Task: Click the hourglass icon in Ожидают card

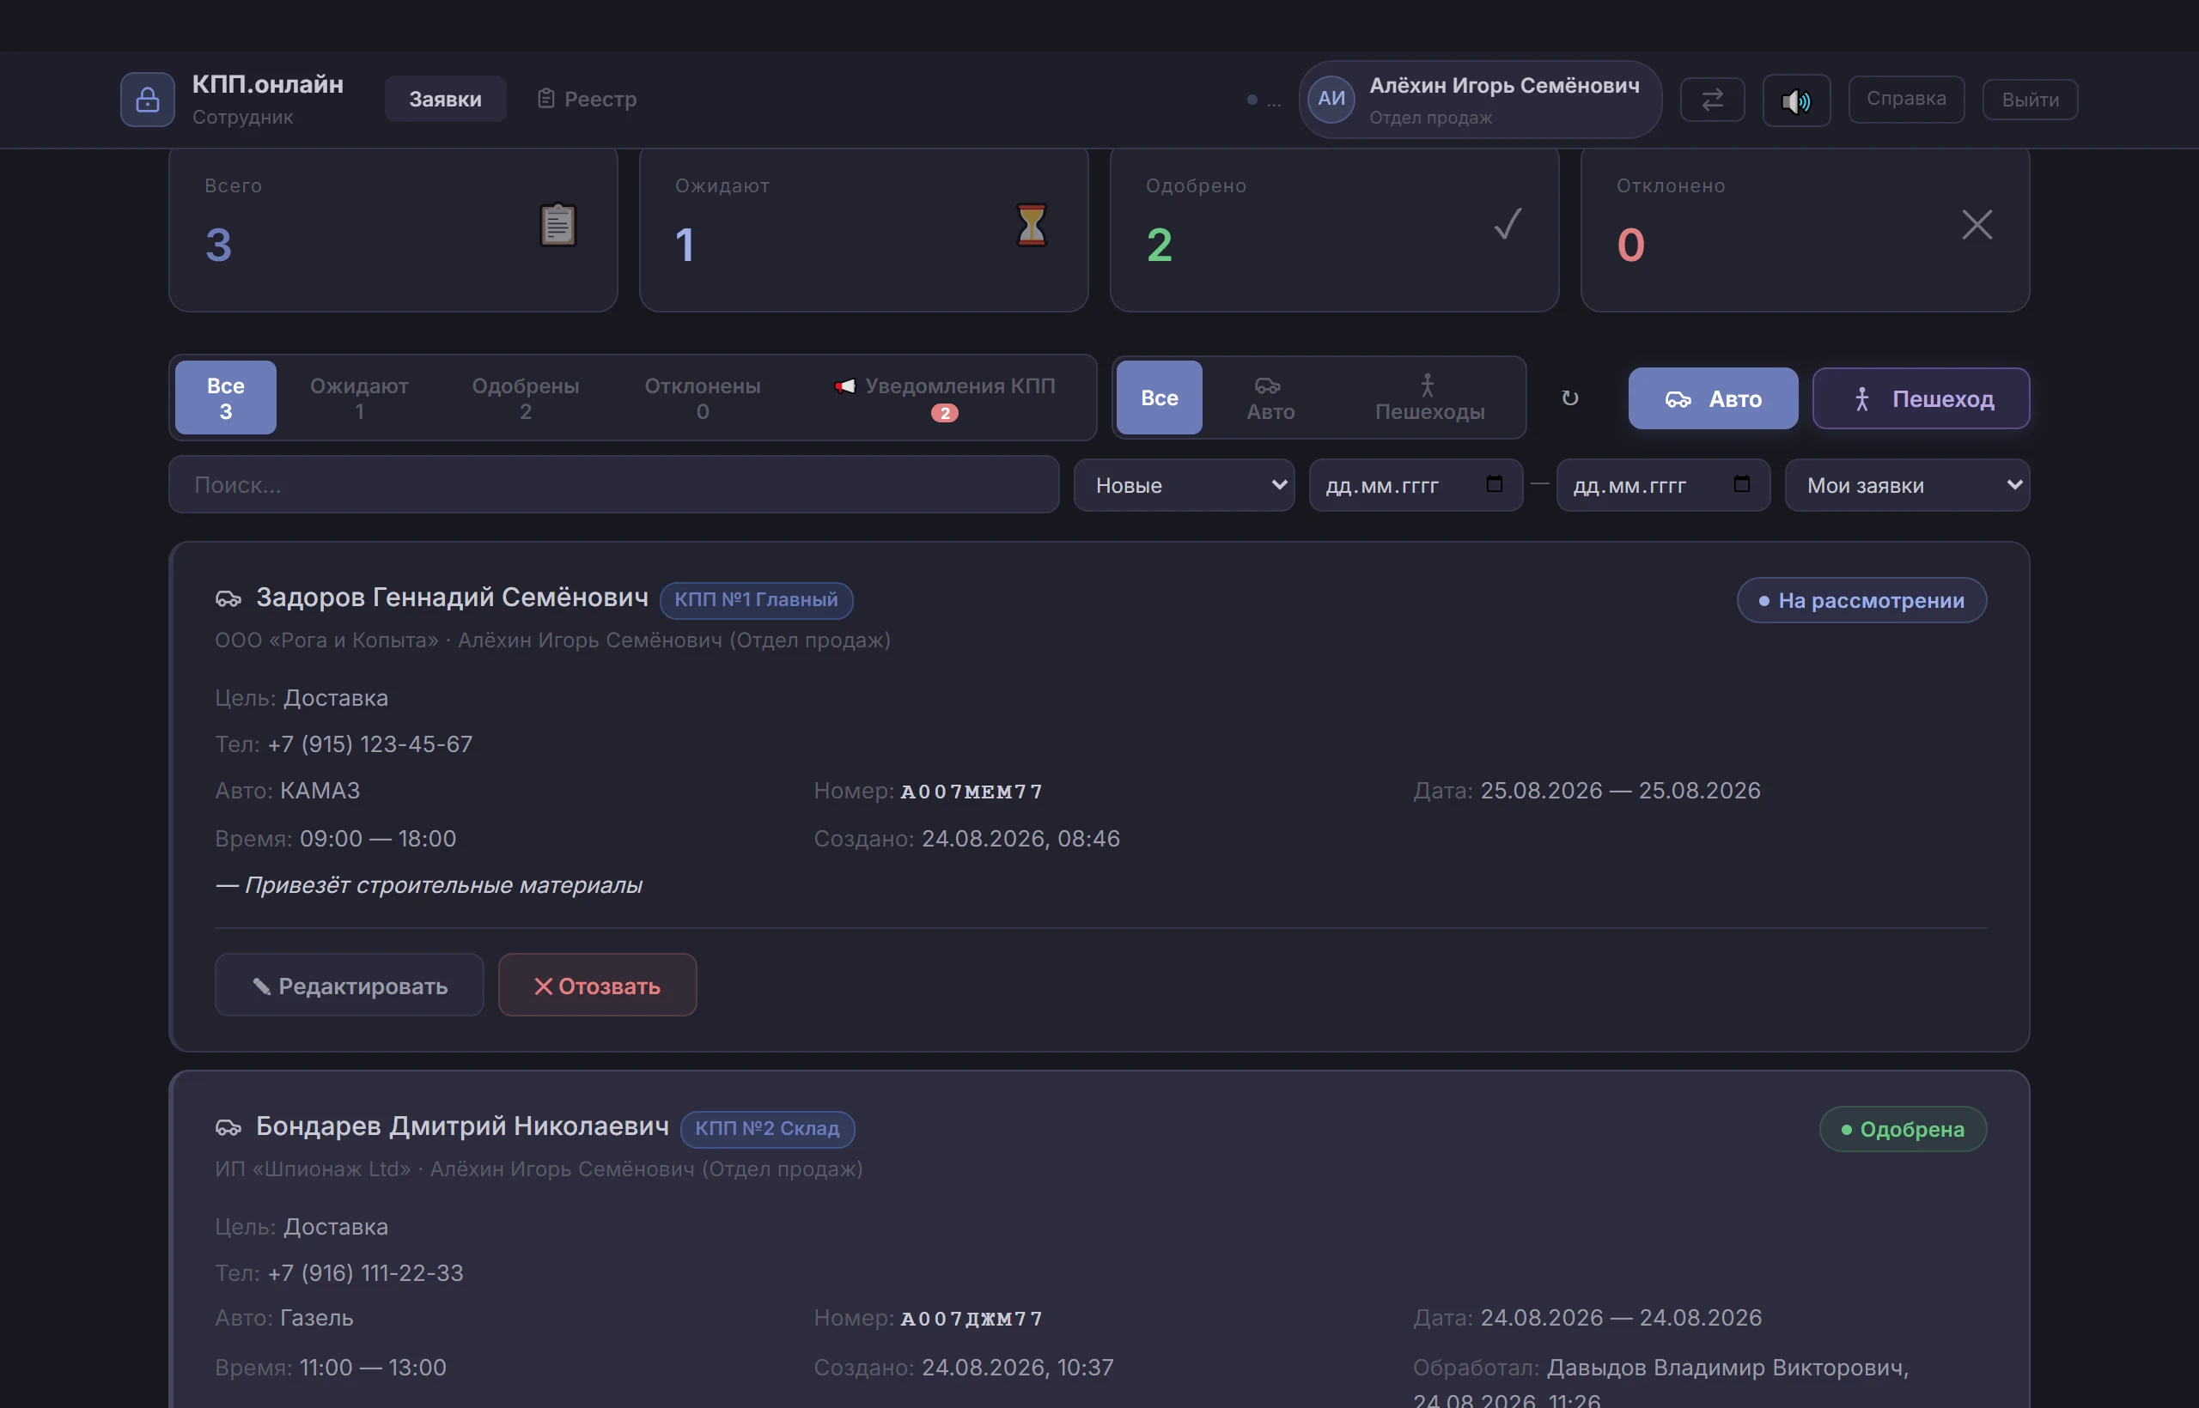Action: pyautogui.click(x=1031, y=224)
